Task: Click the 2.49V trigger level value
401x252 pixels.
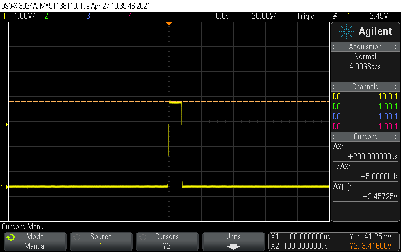Action: (379, 16)
